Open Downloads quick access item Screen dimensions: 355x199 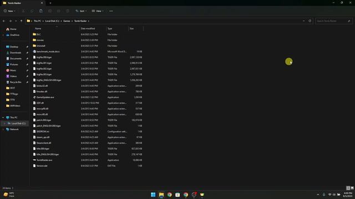[x=16, y=53]
